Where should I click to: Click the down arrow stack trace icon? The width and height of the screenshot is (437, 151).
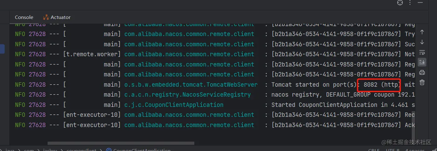pos(422,42)
